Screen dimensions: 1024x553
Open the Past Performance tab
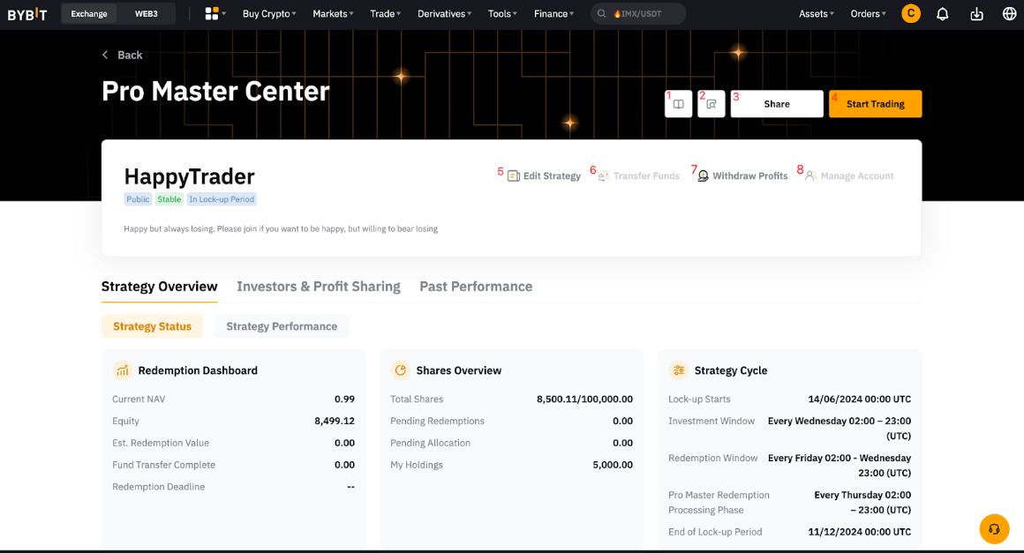[476, 287]
